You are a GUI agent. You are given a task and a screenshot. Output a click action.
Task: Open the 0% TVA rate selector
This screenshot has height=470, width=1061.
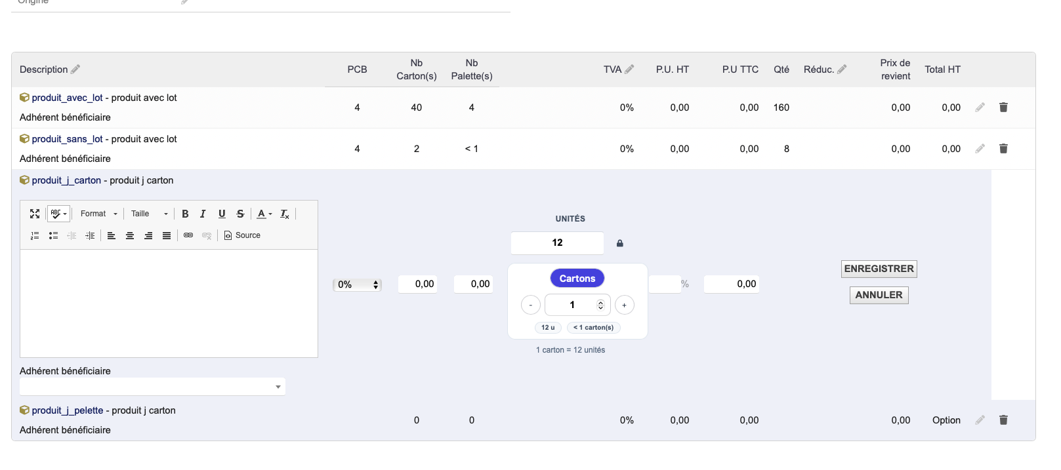coord(358,284)
